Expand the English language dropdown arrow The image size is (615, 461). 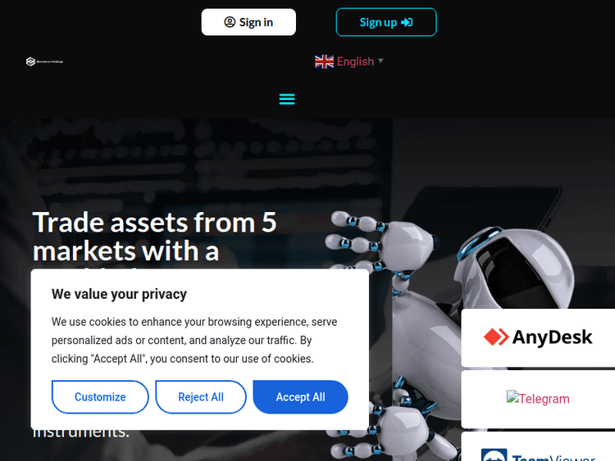[380, 61]
